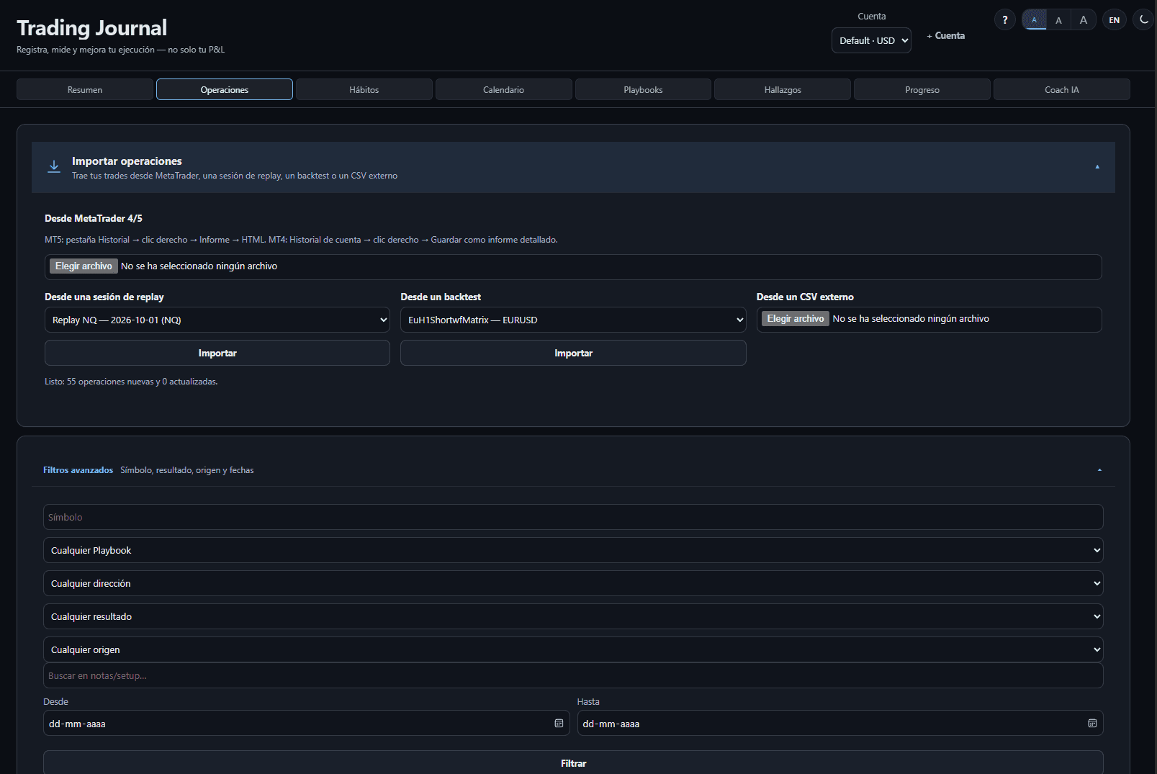This screenshot has width=1157, height=774.
Task: Focus the Buscar en notas/setup field
Action: tap(573, 675)
